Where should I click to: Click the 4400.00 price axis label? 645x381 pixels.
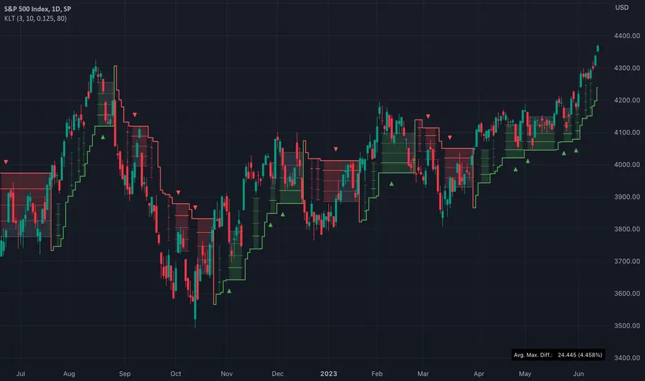627,36
